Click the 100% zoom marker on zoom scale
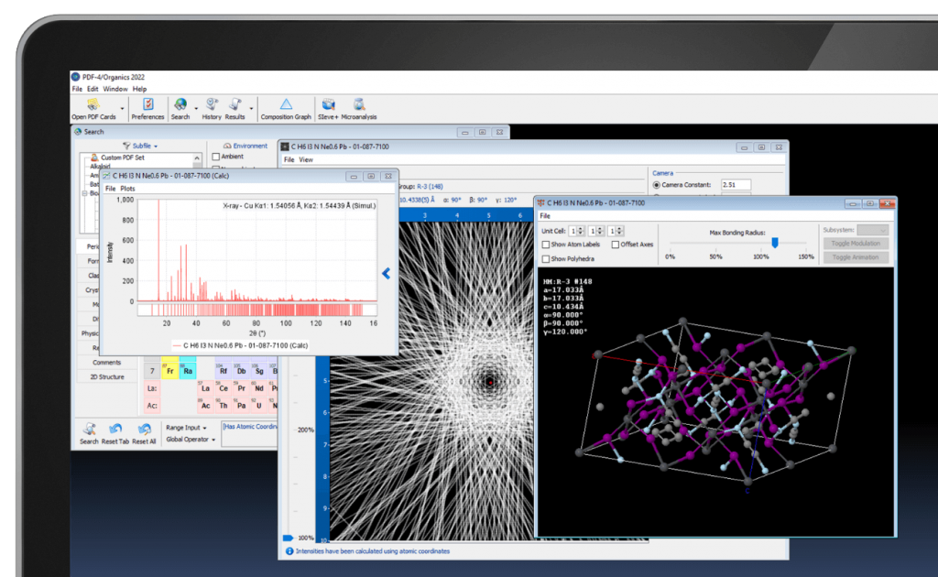Viewport: 938px width, 577px height. (x=288, y=538)
